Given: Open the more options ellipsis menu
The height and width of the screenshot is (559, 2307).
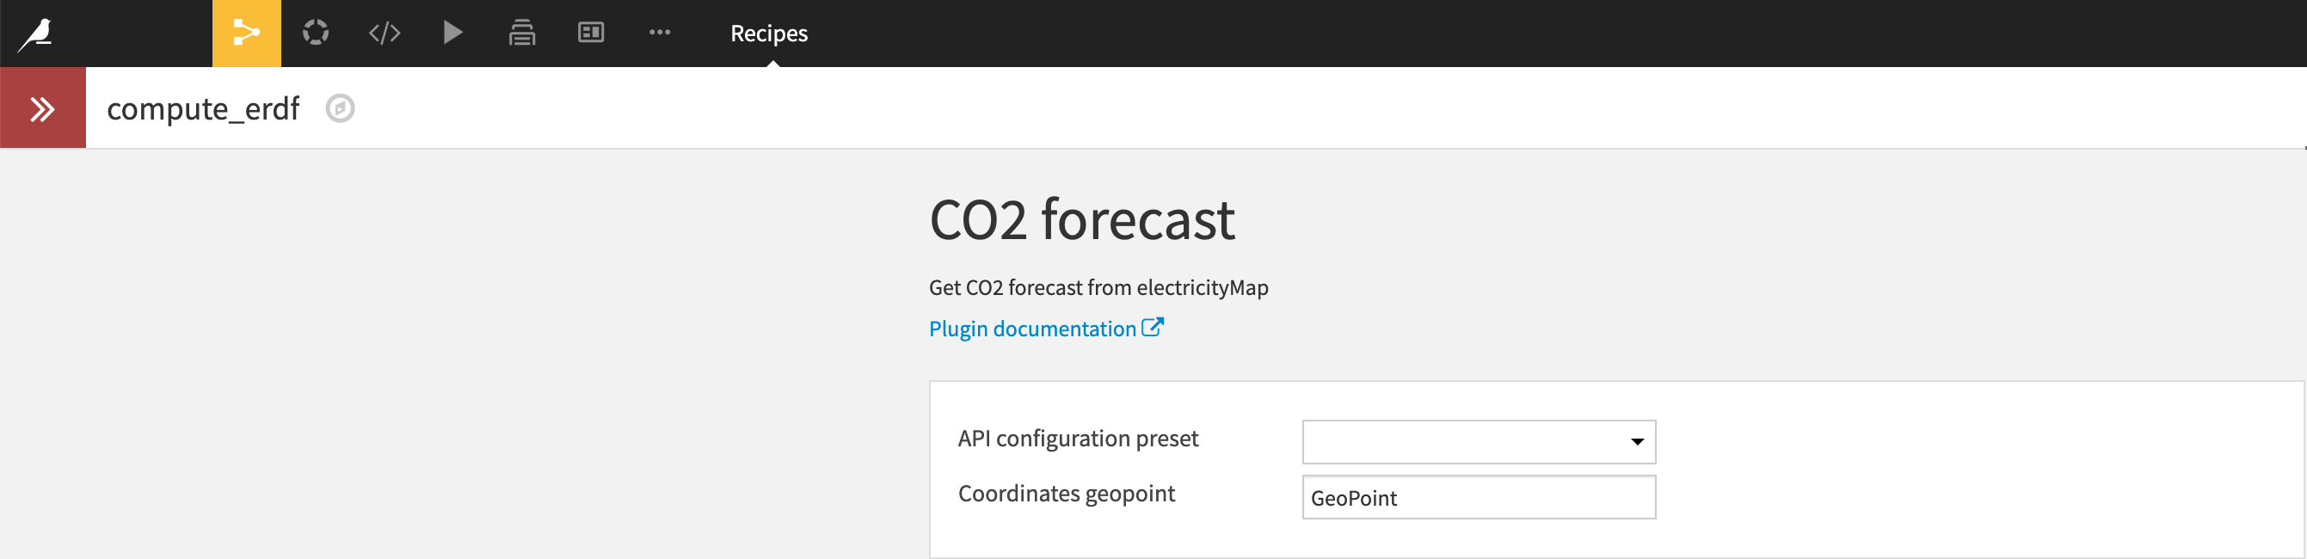Looking at the screenshot, I should [660, 34].
